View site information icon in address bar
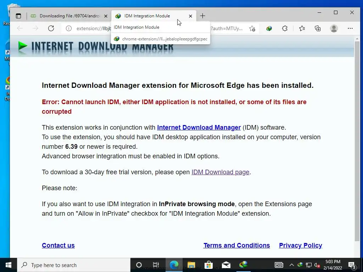 69,28
